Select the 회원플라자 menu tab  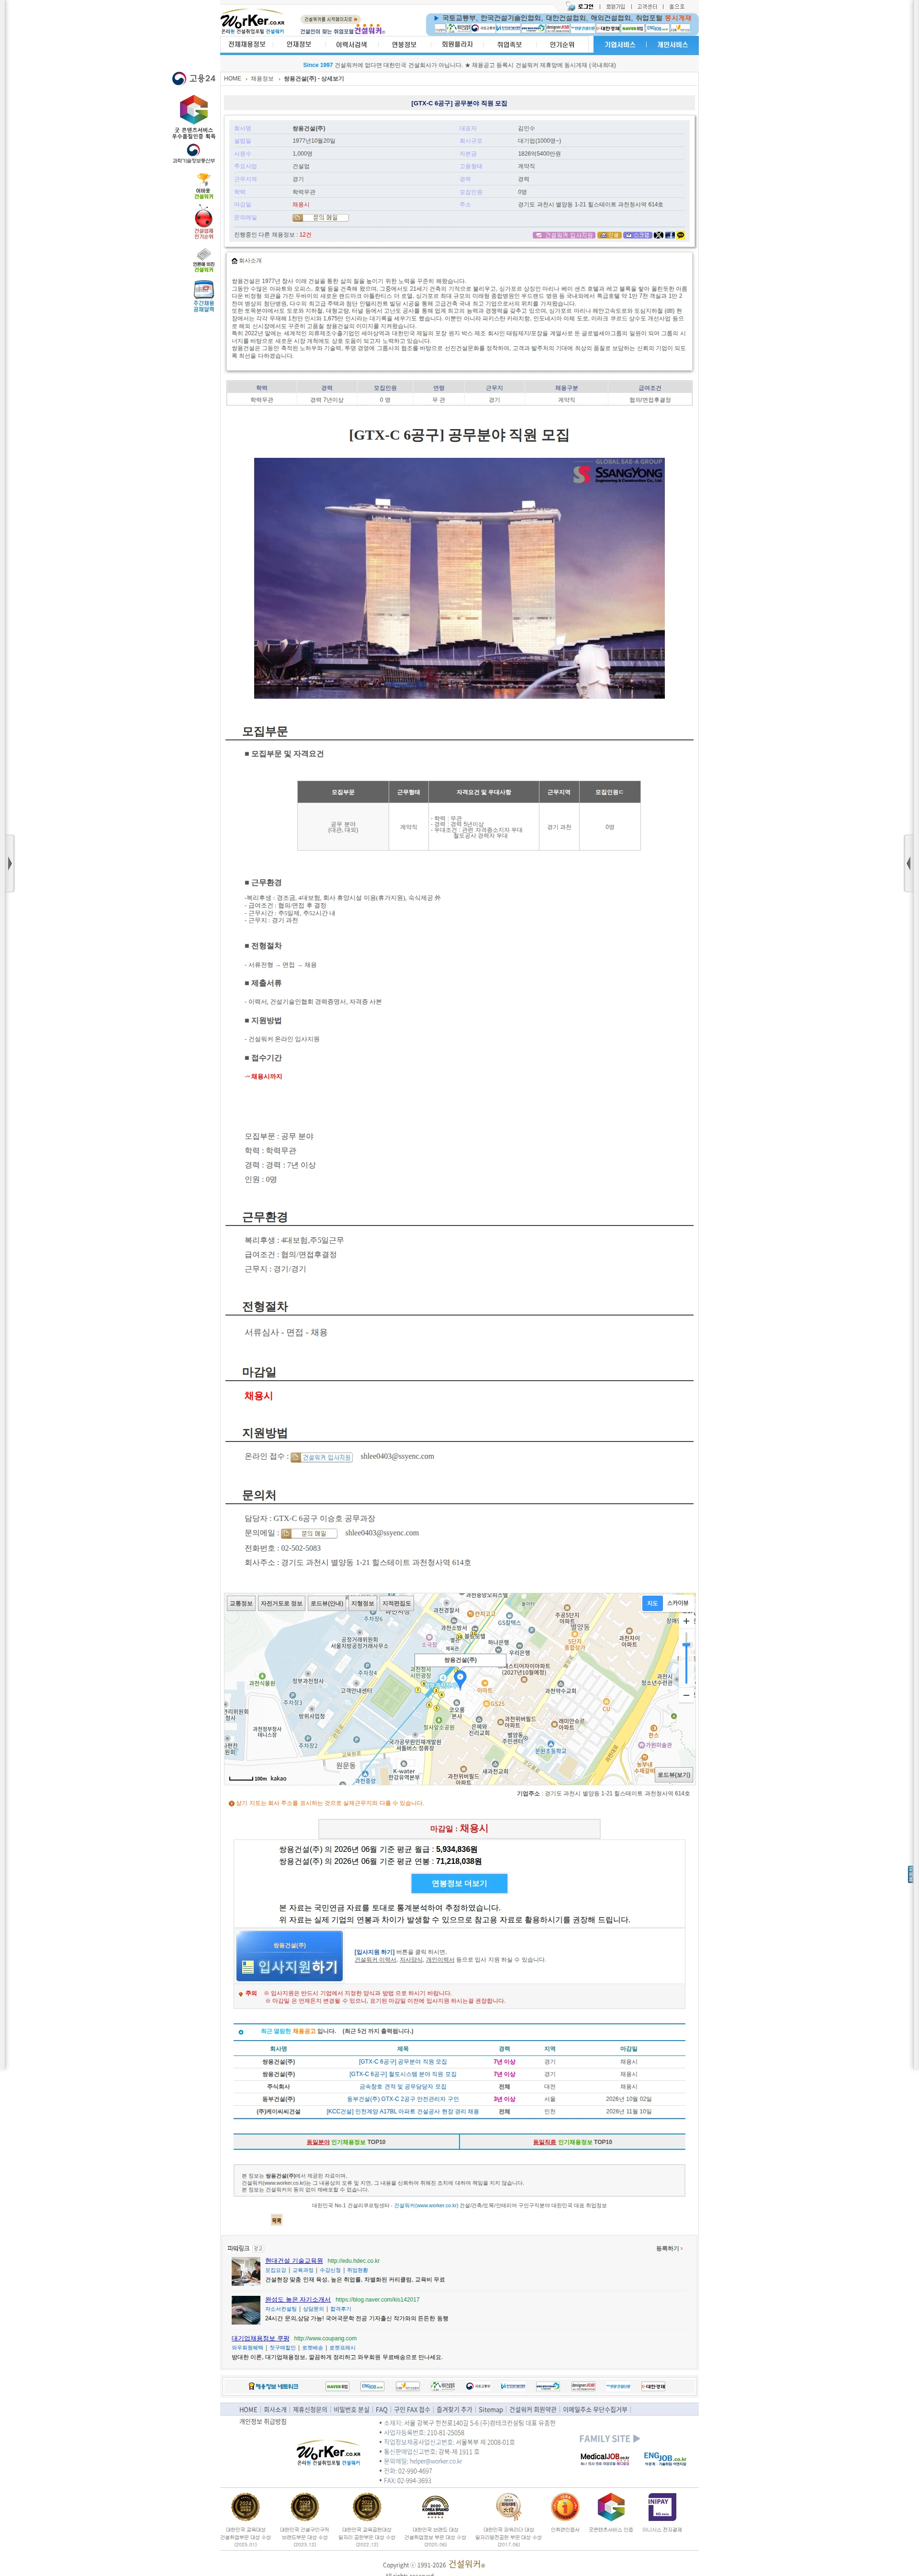point(457,45)
